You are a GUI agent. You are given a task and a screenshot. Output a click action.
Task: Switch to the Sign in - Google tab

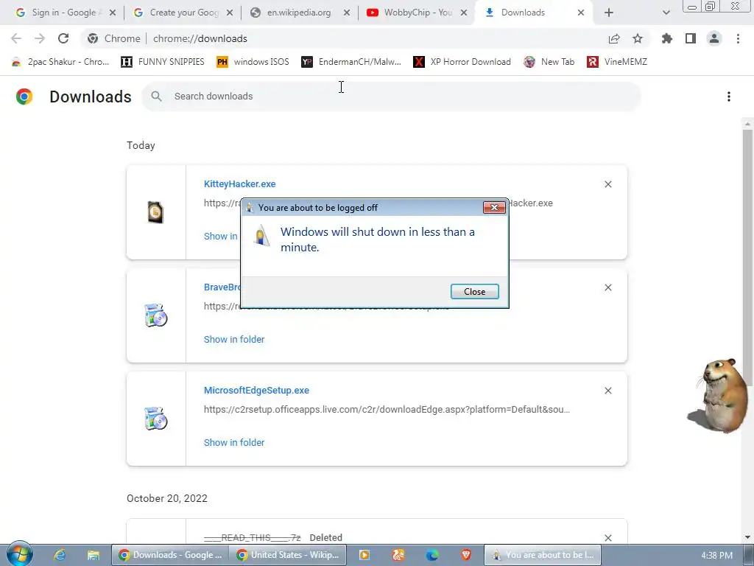tap(66, 13)
